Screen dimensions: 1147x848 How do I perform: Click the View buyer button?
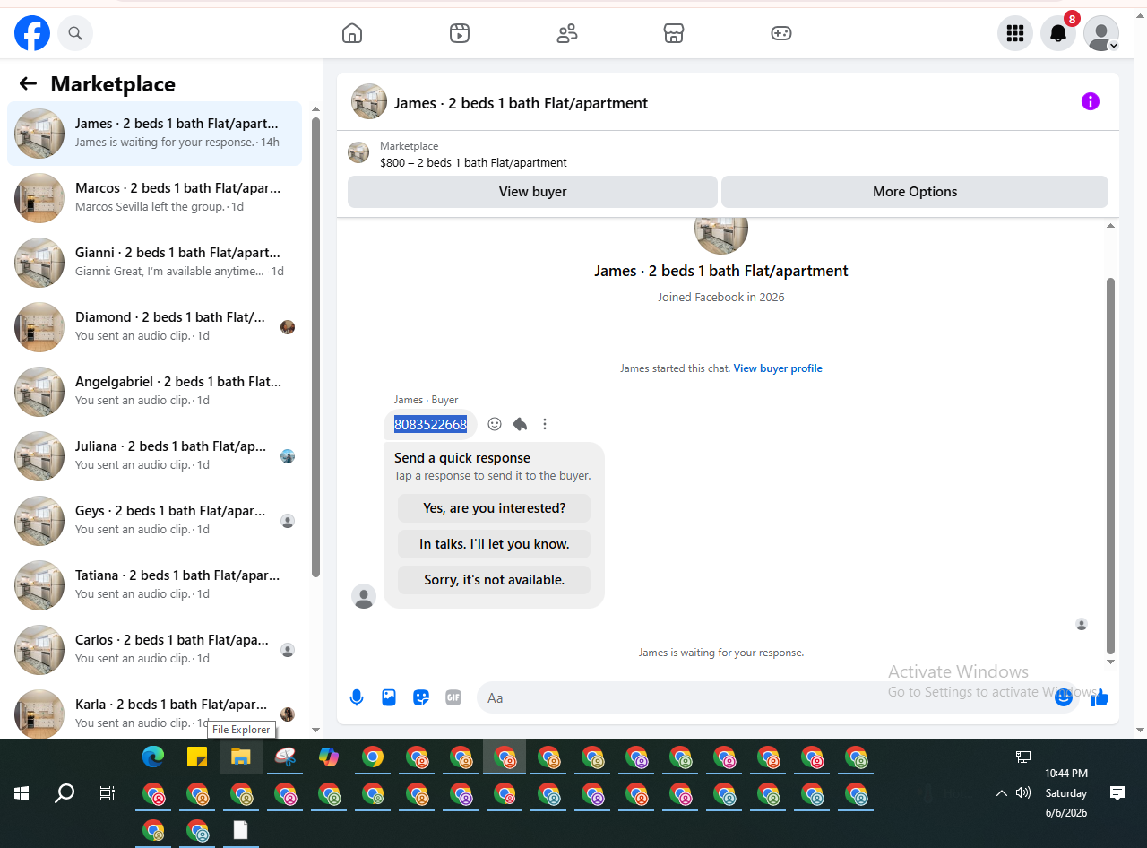pos(532,192)
